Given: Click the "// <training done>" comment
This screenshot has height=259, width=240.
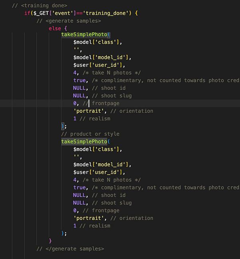Looking at the screenshot, I should point(40,6).
